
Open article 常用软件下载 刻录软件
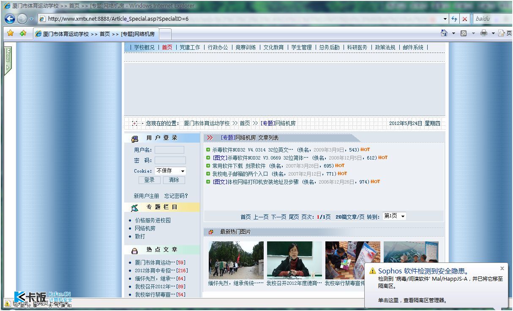tap(239, 166)
